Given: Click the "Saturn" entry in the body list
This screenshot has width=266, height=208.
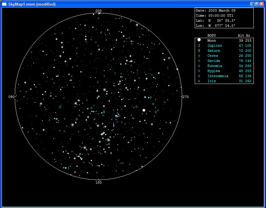Looking at the screenshot, I should point(214,51).
